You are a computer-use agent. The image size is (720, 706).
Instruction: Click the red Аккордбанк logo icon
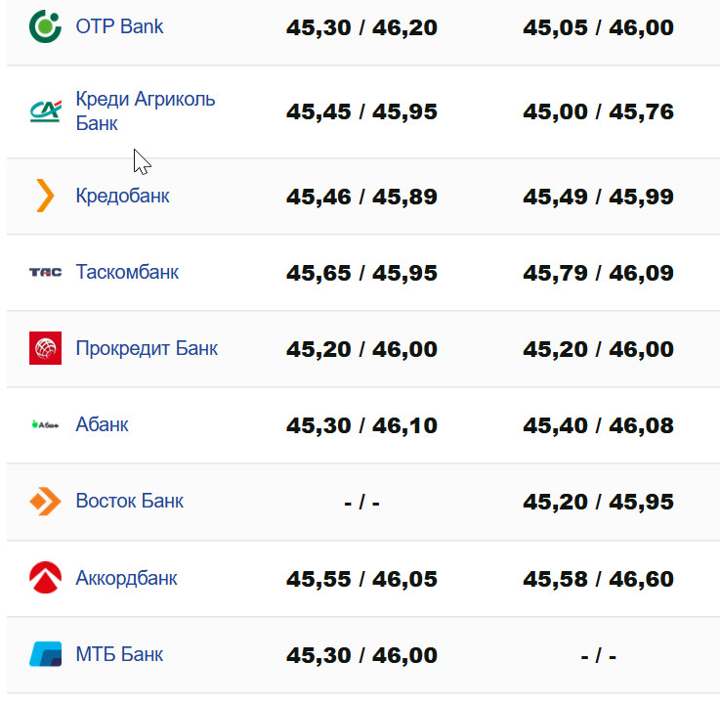click(x=45, y=577)
